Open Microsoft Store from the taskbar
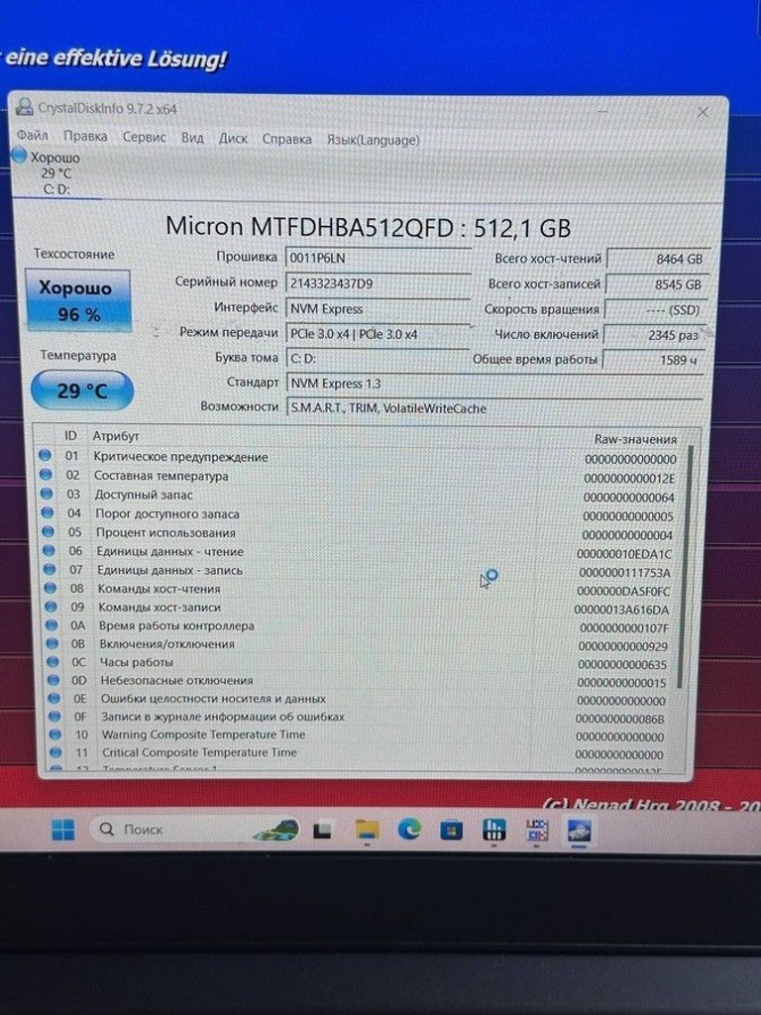Viewport: 761px width, 1015px height. pos(451,830)
